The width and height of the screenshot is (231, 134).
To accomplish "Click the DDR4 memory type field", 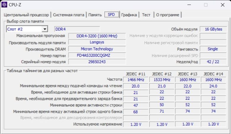I will [x=77, y=29].
